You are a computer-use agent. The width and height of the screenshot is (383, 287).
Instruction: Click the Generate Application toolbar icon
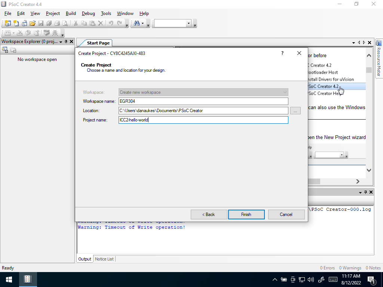click(36, 33)
